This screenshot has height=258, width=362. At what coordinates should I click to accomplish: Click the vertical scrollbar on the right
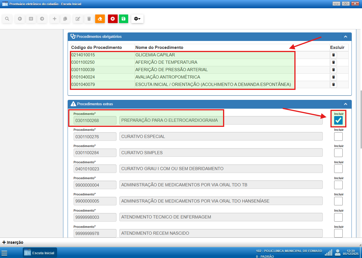(361, 119)
